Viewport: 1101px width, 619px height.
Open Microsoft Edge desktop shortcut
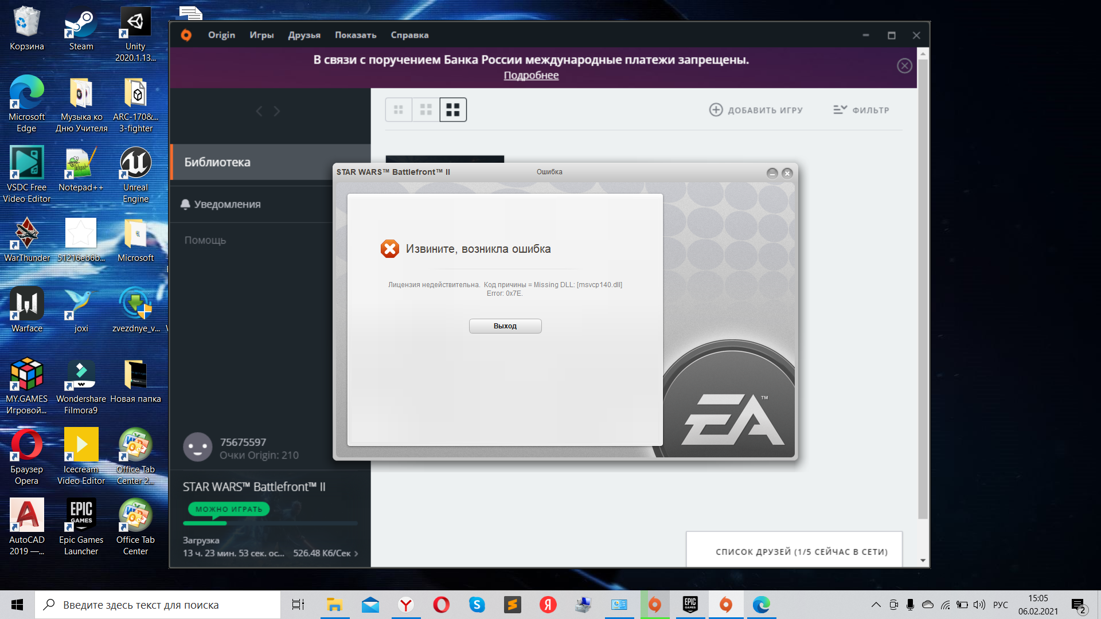coord(26,104)
